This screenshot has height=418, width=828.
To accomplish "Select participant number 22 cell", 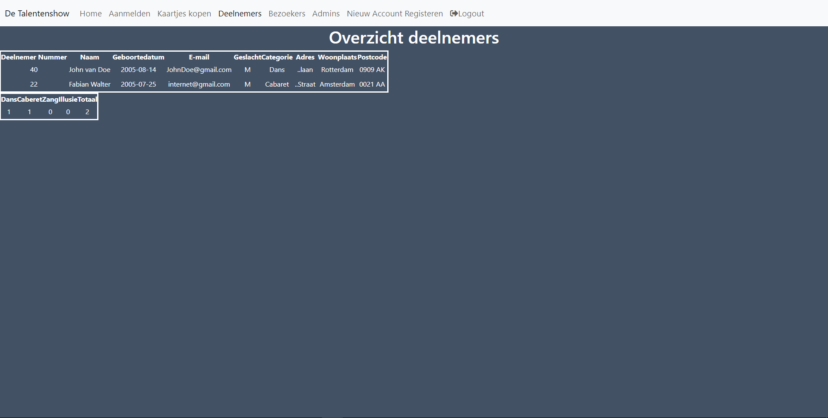I will click(x=34, y=84).
